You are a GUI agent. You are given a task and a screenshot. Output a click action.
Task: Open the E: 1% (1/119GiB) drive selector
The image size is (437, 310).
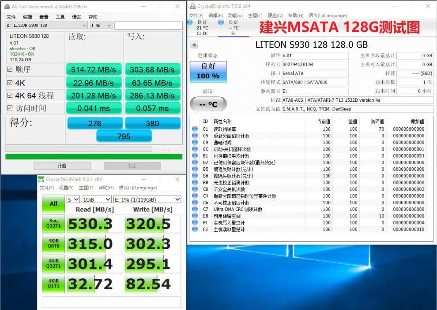[x=147, y=199]
